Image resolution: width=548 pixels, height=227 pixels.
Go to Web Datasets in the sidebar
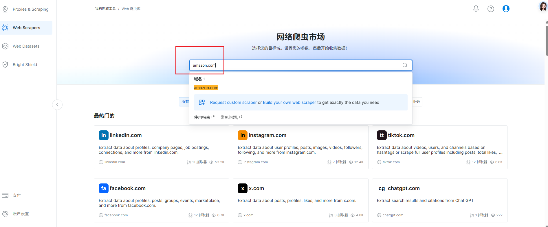(26, 46)
